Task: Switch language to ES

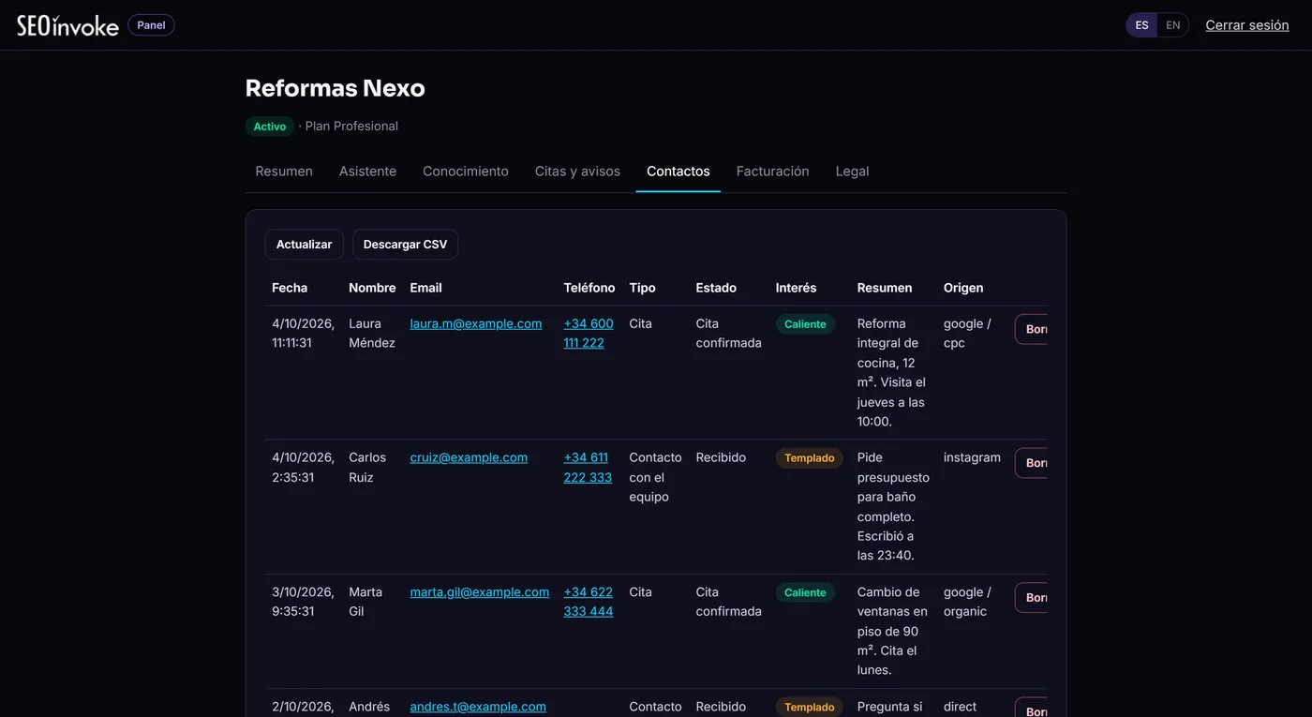Action: (1141, 25)
